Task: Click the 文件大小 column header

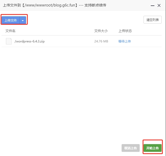Action: click(101, 31)
